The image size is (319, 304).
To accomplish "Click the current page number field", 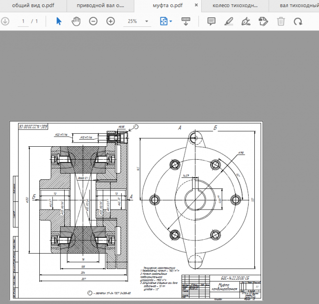I will (23, 22).
